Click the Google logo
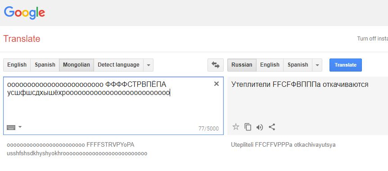Screen dimensions: 388x171 (24, 13)
